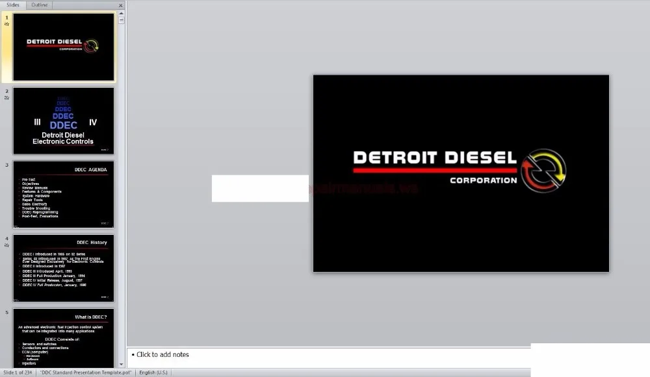Click animation star icon beside slide 2

click(6, 98)
